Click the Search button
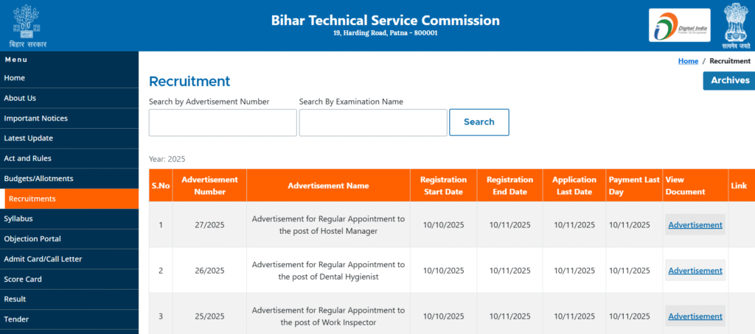The width and height of the screenshot is (755, 334). [479, 122]
